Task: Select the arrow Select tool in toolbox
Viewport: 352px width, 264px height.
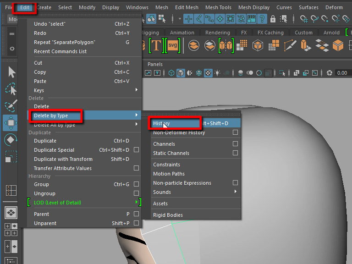Action: click(11, 72)
